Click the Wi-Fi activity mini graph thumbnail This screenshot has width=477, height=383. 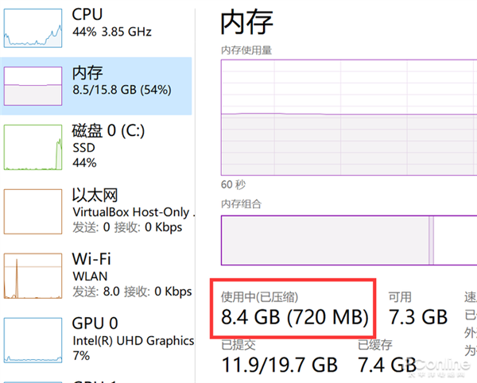[33, 276]
